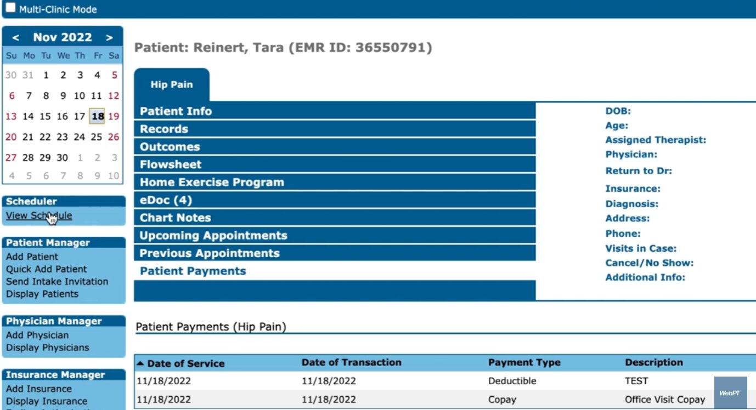Sort by Payment Type column header
The image size is (756, 410).
click(524, 362)
